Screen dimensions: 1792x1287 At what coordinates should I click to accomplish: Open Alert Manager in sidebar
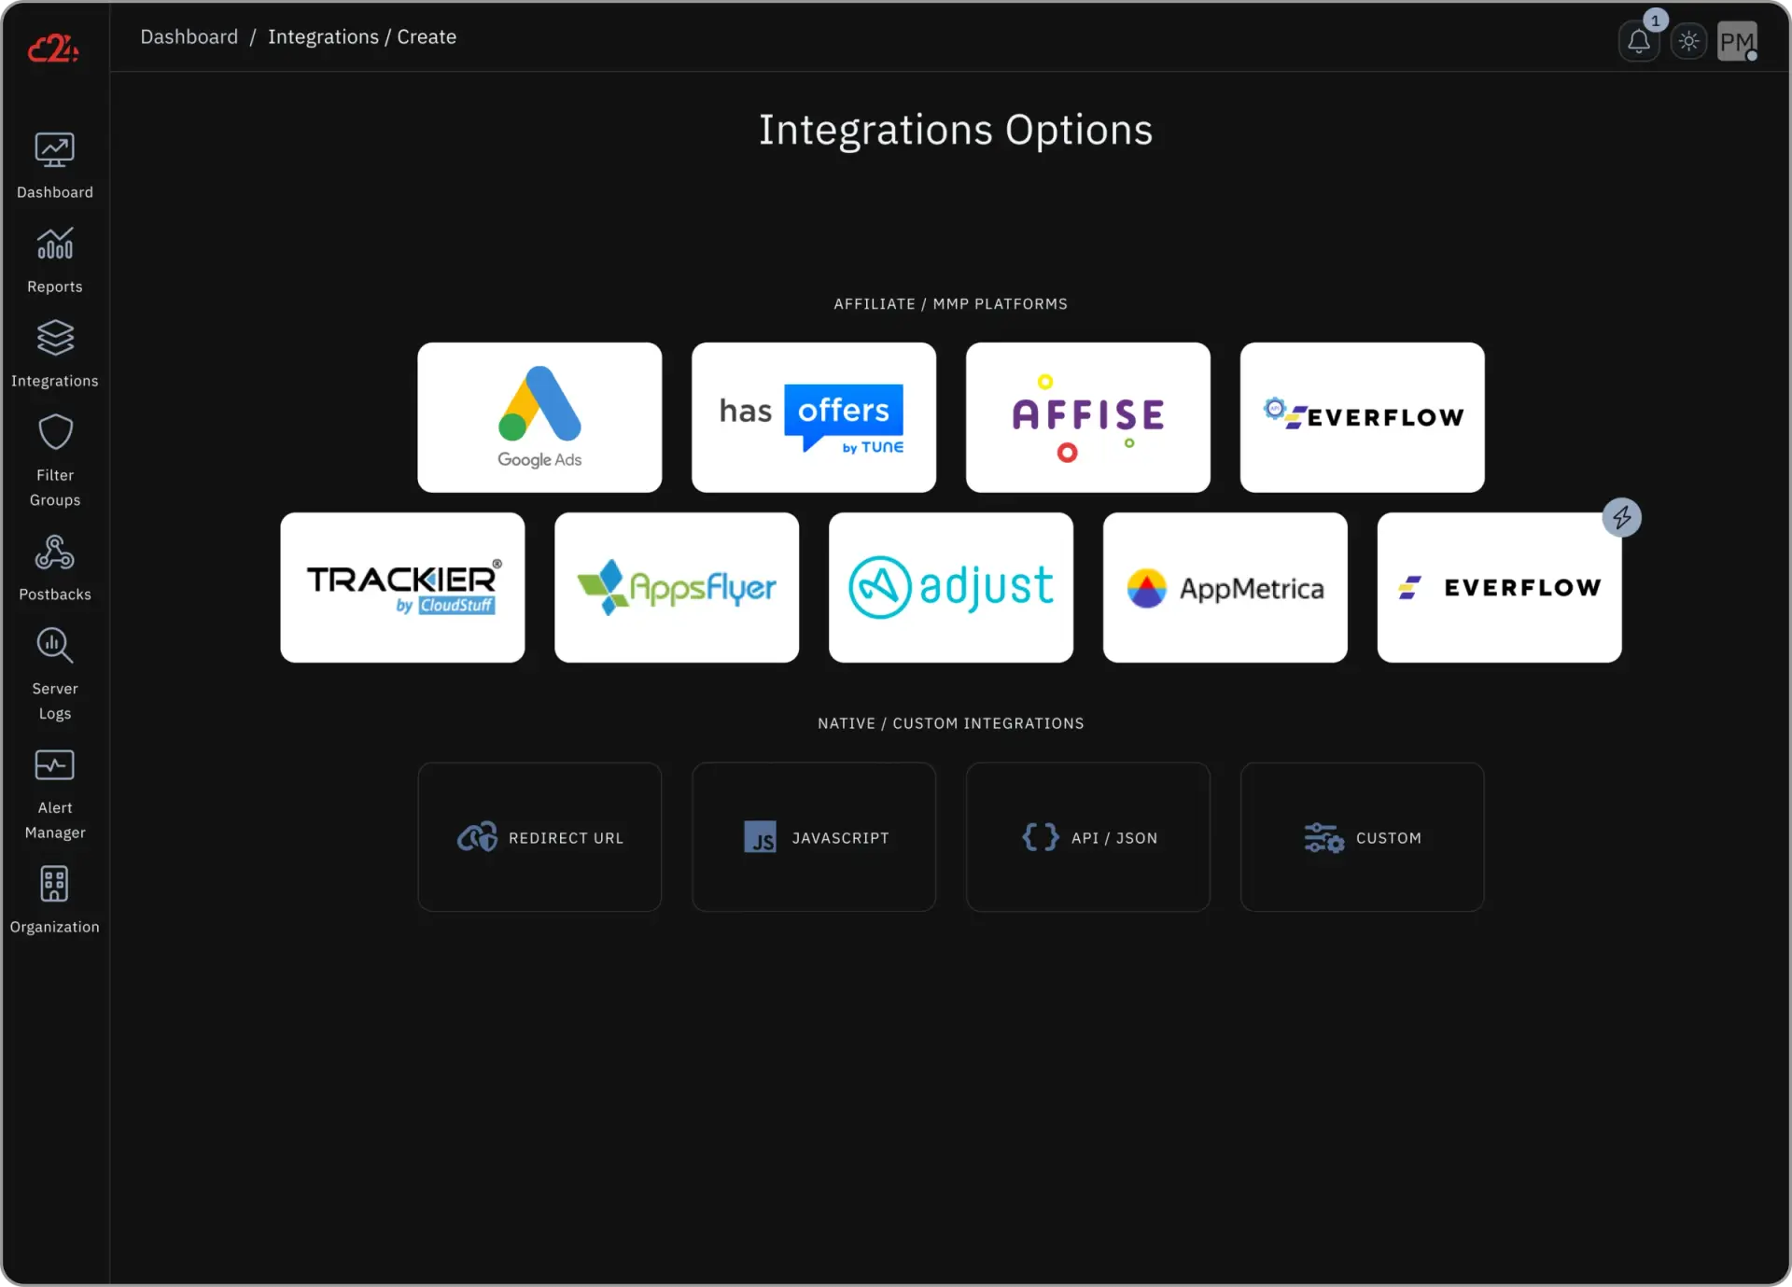click(55, 793)
